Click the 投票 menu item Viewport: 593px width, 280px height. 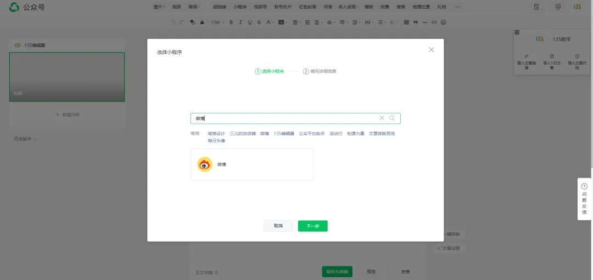click(384, 7)
